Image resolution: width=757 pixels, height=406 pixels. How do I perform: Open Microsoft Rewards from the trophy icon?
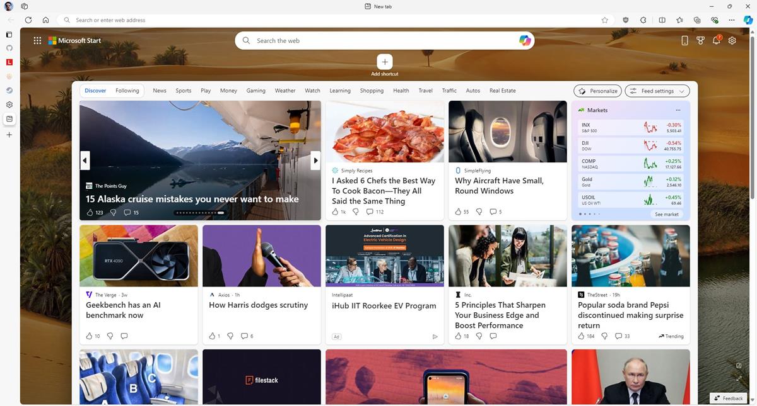click(x=700, y=40)
